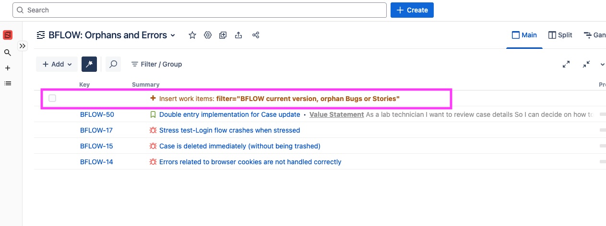The image size is (606, 226).
Task: Click the automation magic wand button
Action: click(x=89, y=64)
